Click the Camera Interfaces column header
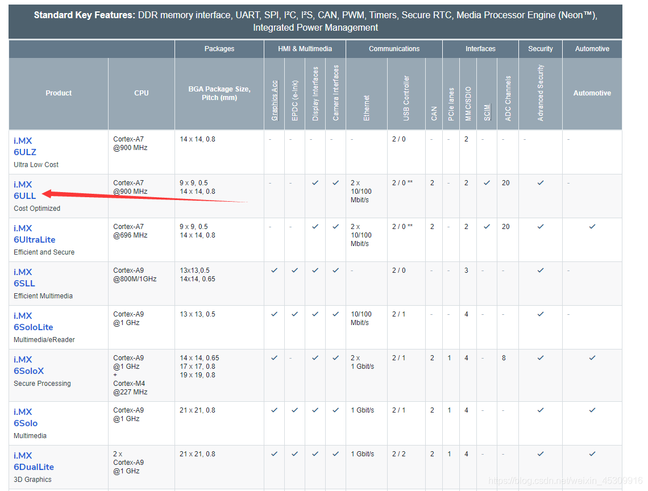 335,93
